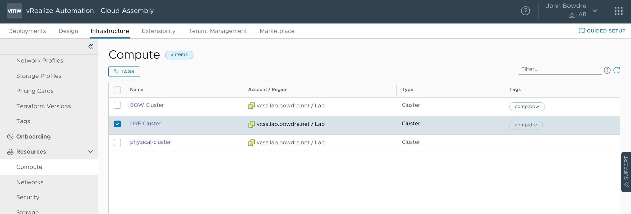Open Terraform Versions in sidebar
Screen dimensions: 631x214
44,106
